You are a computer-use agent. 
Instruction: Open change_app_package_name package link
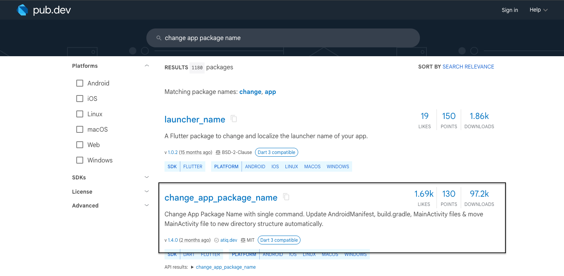pyautogui.click(x=221, y=197)
